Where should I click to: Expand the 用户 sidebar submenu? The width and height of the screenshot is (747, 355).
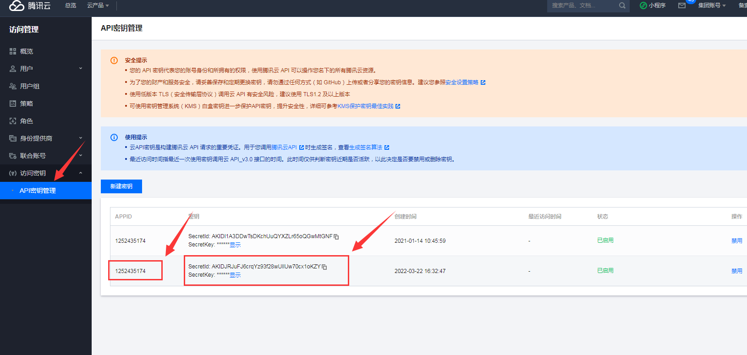81,69
